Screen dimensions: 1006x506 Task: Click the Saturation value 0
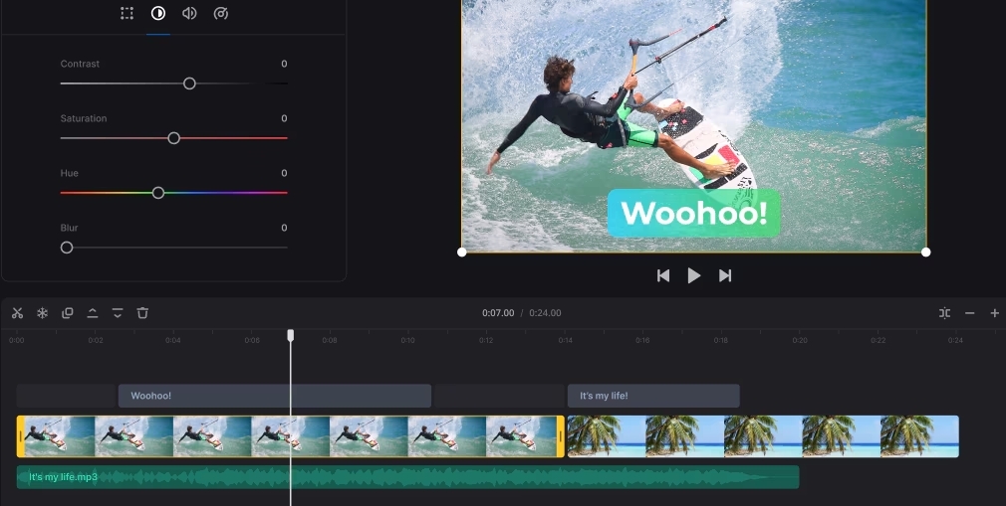pos(284,118)
